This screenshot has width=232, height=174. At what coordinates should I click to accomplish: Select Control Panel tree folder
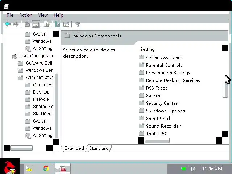43,85
